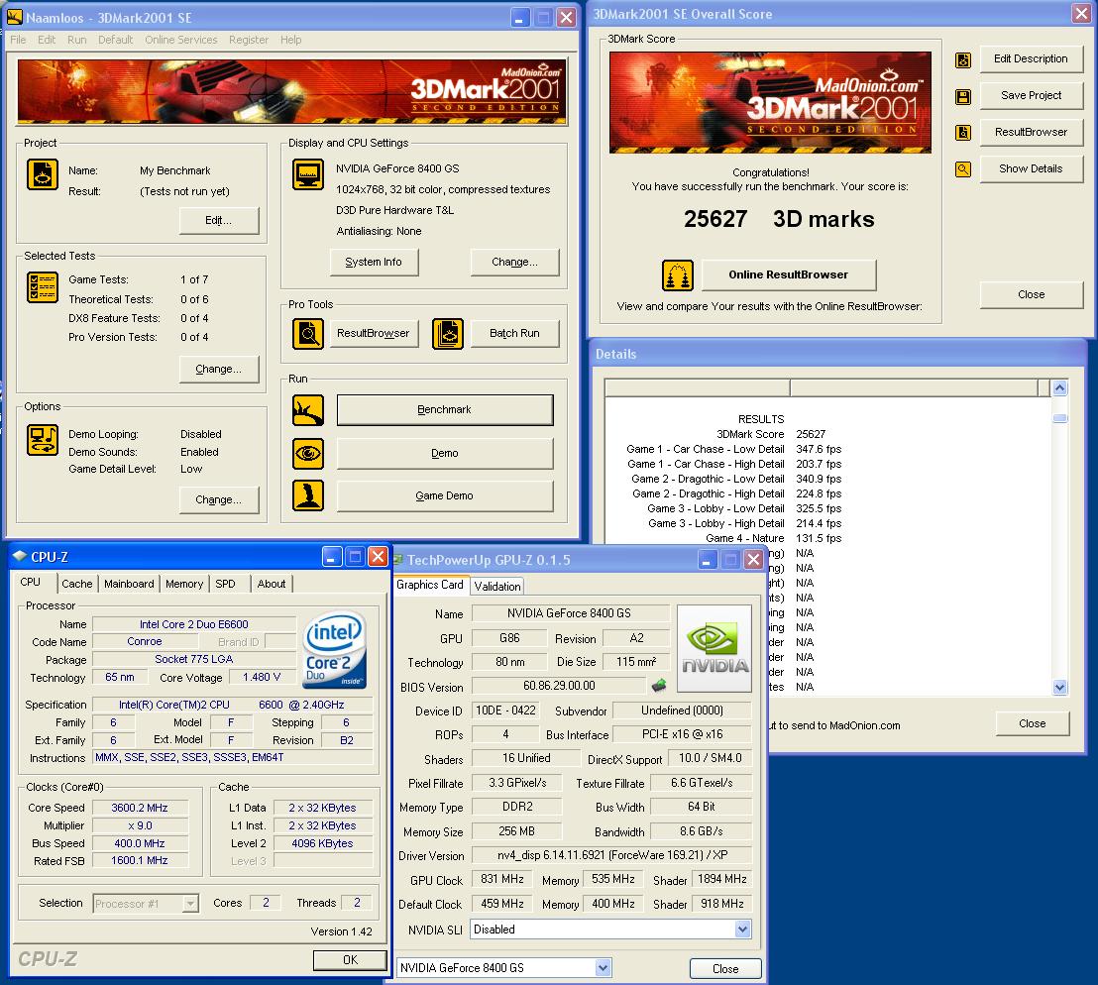
Task: Click the Selected Tests checklist icon
Action: tap(42, 287)
